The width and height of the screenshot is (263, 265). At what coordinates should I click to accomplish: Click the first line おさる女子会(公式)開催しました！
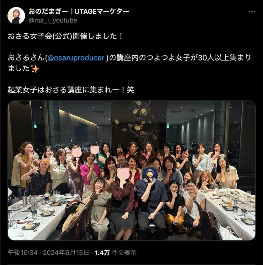[65, 36]
